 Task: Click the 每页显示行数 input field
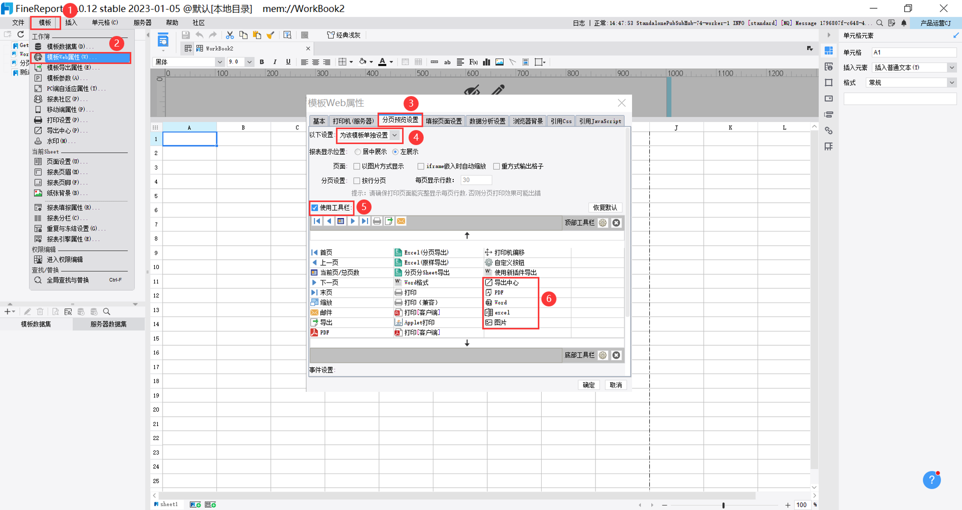tap(476, 180)
